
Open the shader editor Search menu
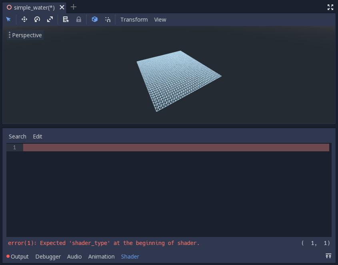(17, 136)
